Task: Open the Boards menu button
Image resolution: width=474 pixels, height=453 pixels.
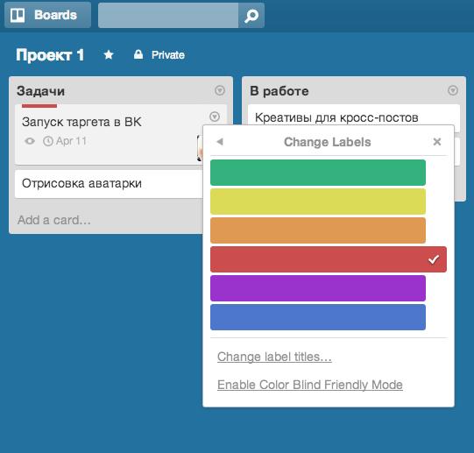Action: pos(47,15)
